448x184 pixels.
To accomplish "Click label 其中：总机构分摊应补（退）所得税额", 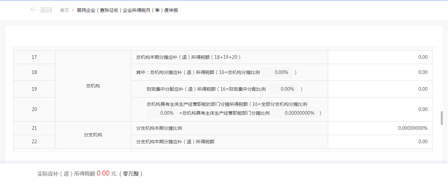I will coord(175,72).
